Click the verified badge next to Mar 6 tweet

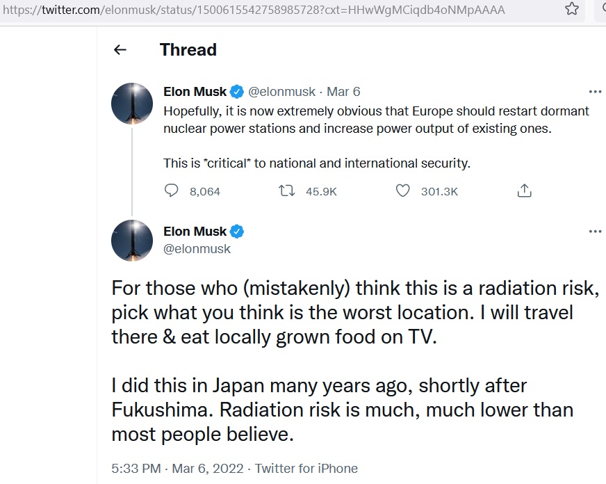coord(238,92)
